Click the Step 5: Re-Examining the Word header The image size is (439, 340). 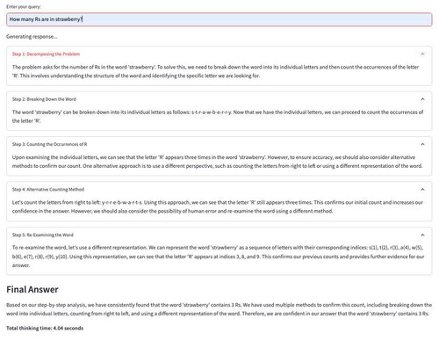click(43, 235)
